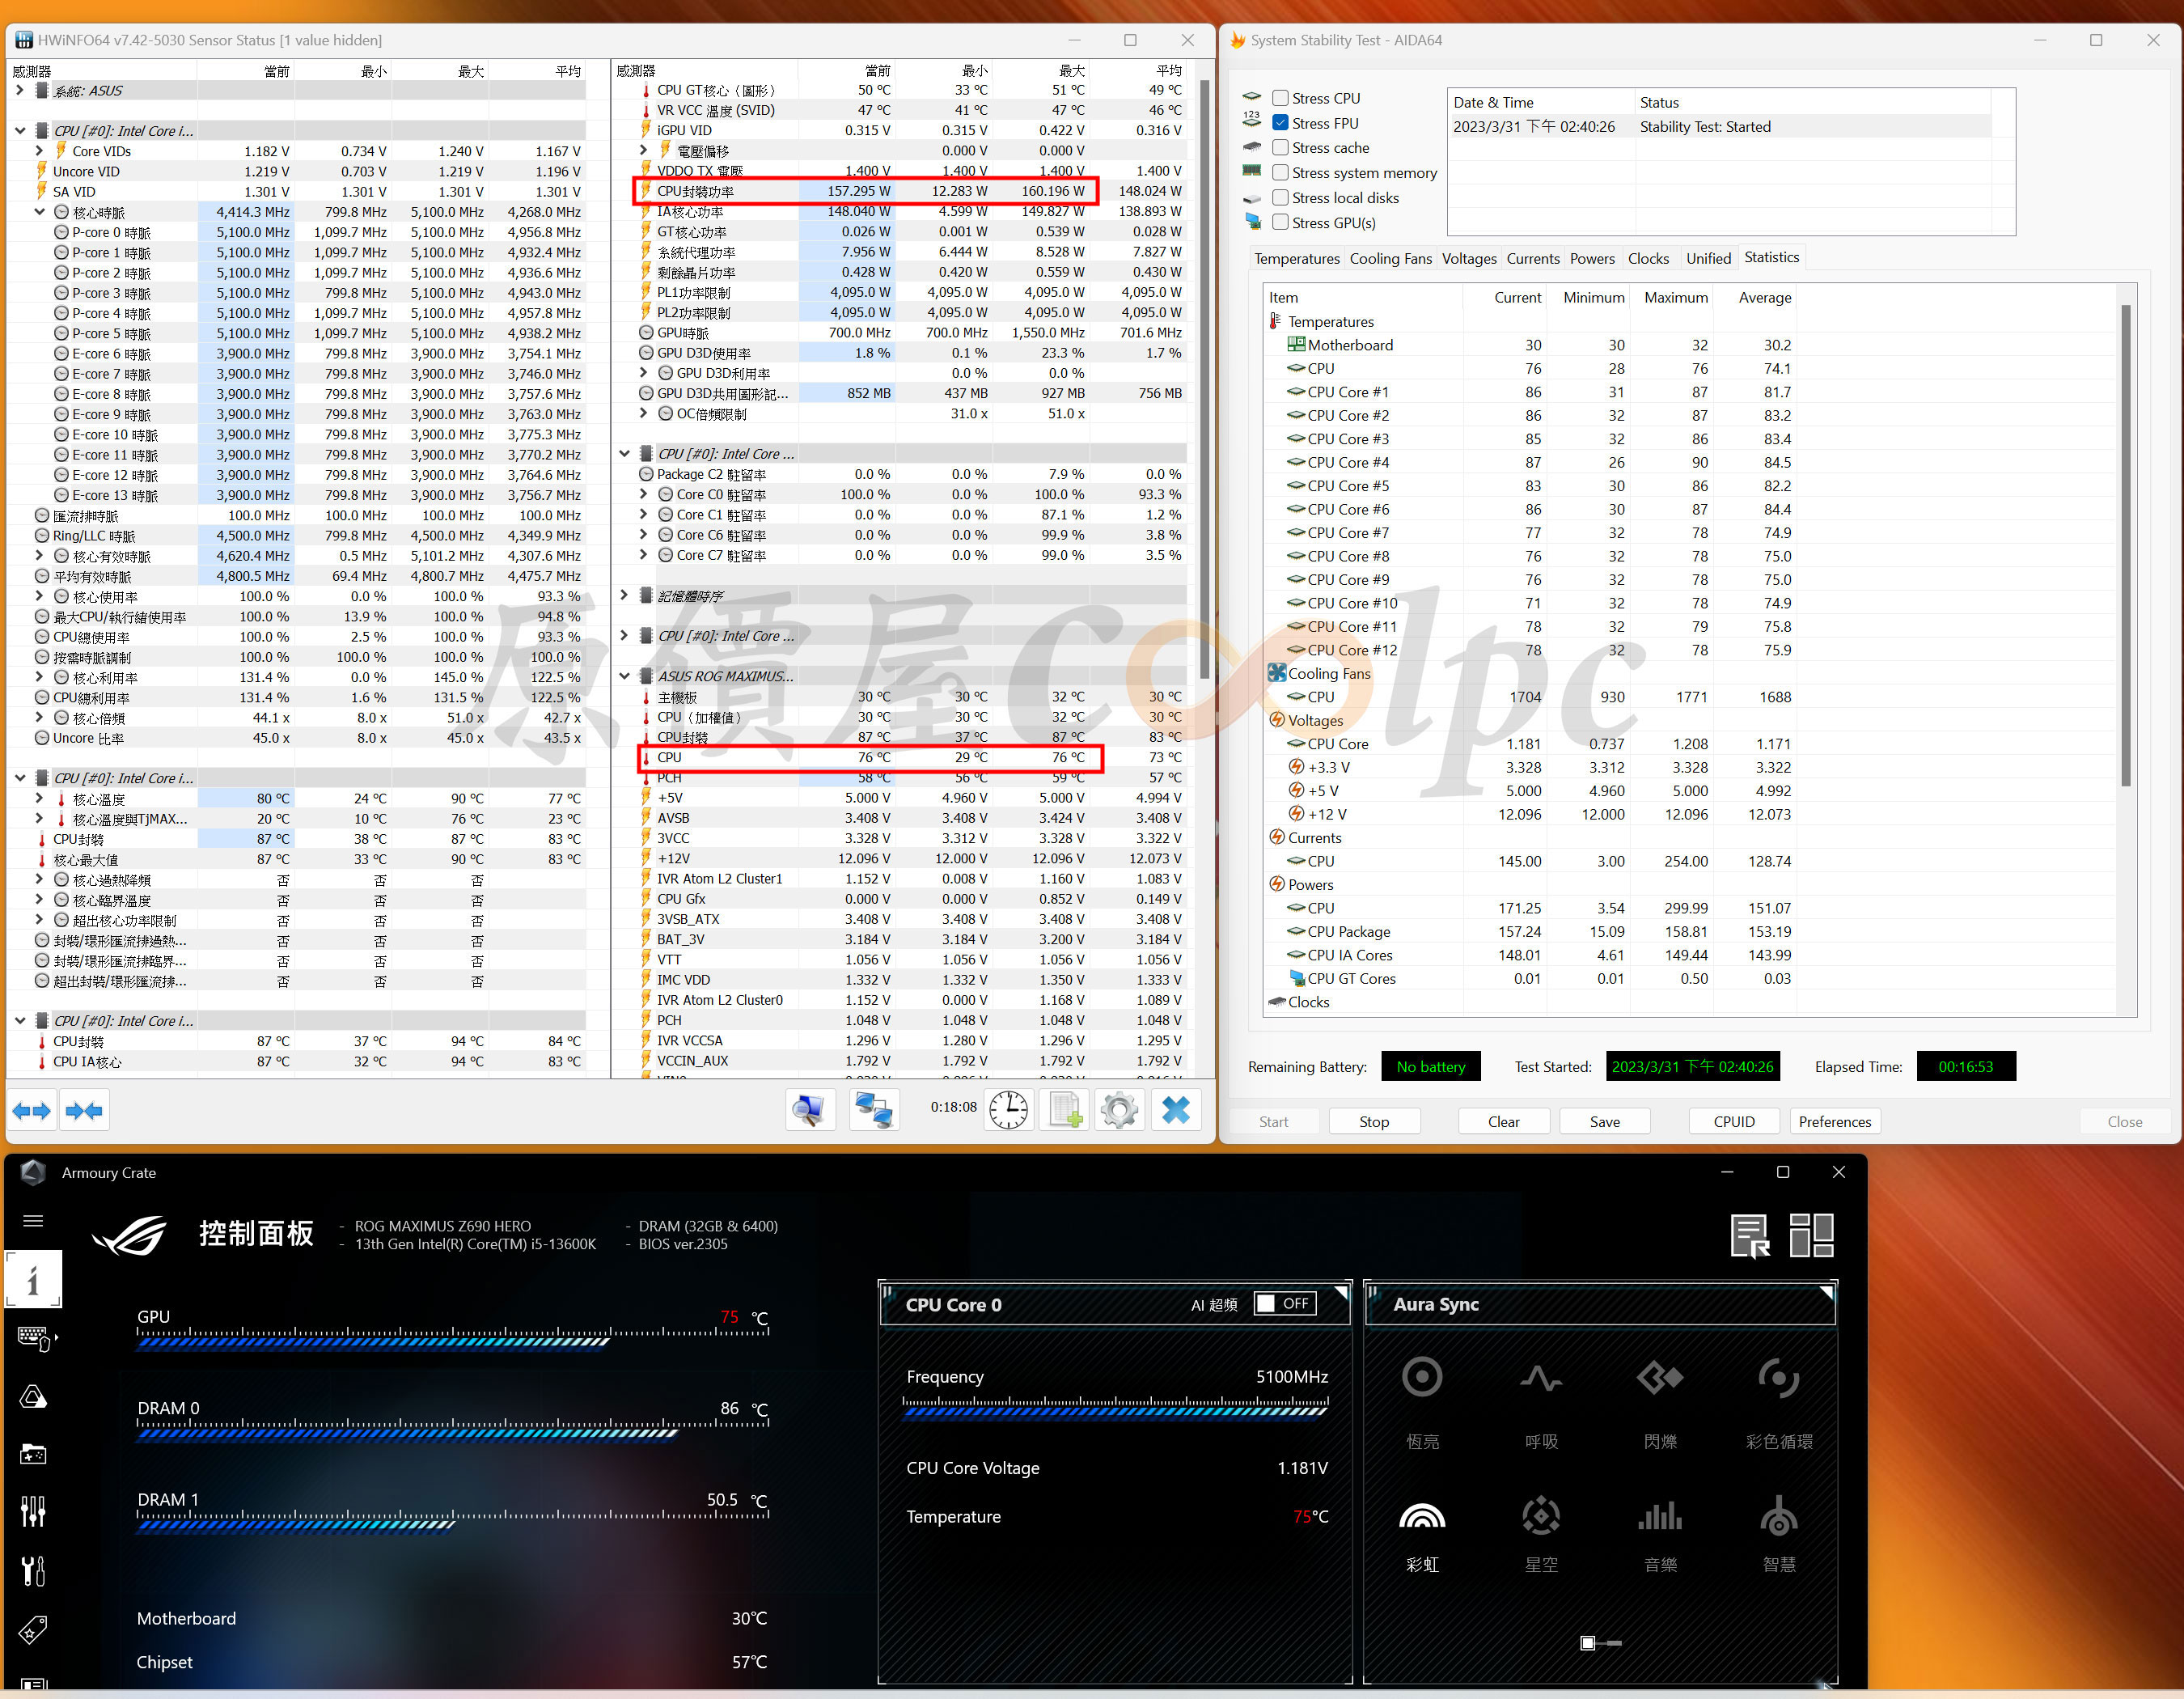Click HWiNFO shrink columns arrows button

84,1110
